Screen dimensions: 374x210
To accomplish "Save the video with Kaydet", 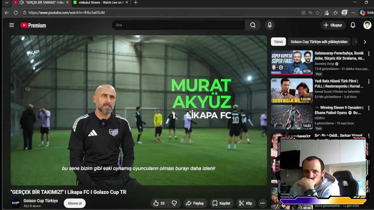I will tap(221, 203).
